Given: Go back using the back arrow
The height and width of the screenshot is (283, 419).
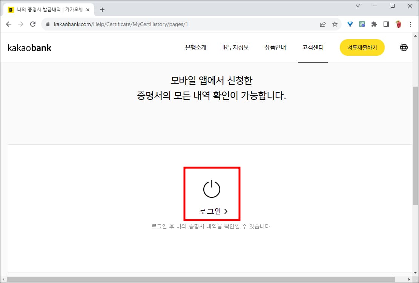Looking at the screenshot, I should coord(9,24).
